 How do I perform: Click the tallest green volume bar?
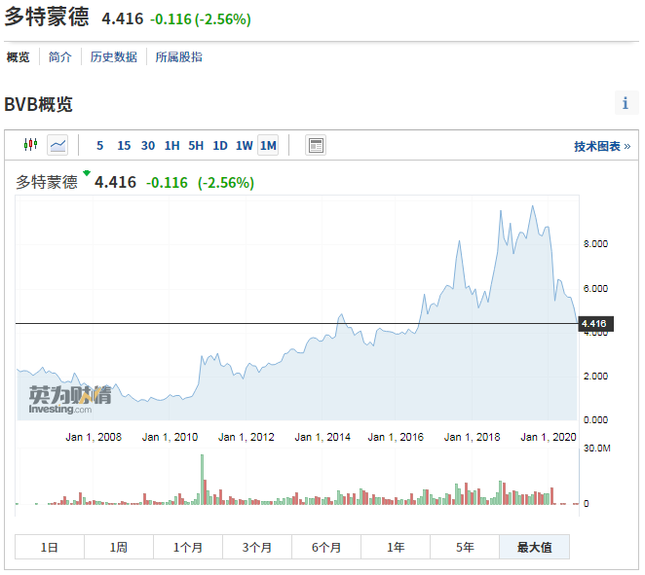coord(203,480)
